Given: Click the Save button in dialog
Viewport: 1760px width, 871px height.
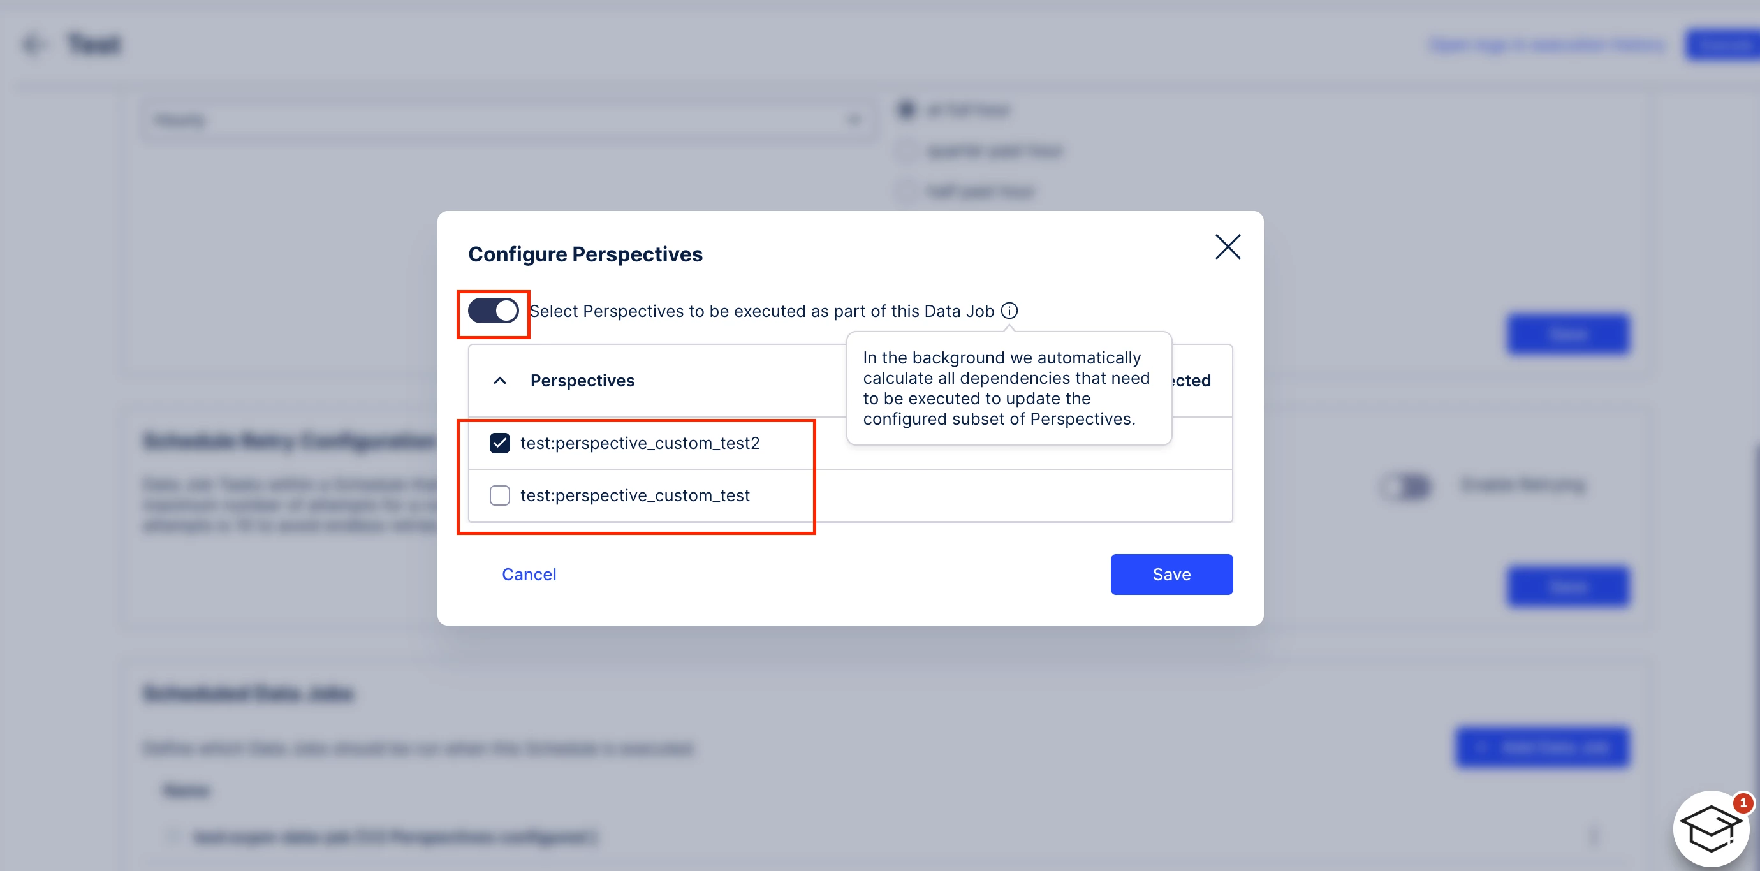Looking at the screenshot, I should pyautogui.click(x=1171, y=575).
